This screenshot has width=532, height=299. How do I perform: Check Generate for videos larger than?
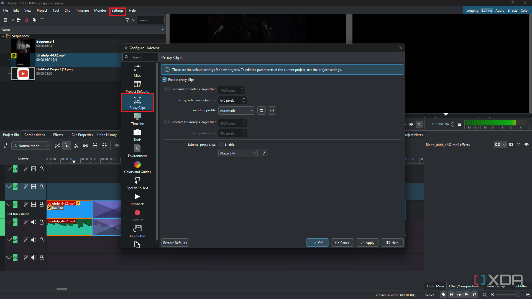click(x=168, y=89)
